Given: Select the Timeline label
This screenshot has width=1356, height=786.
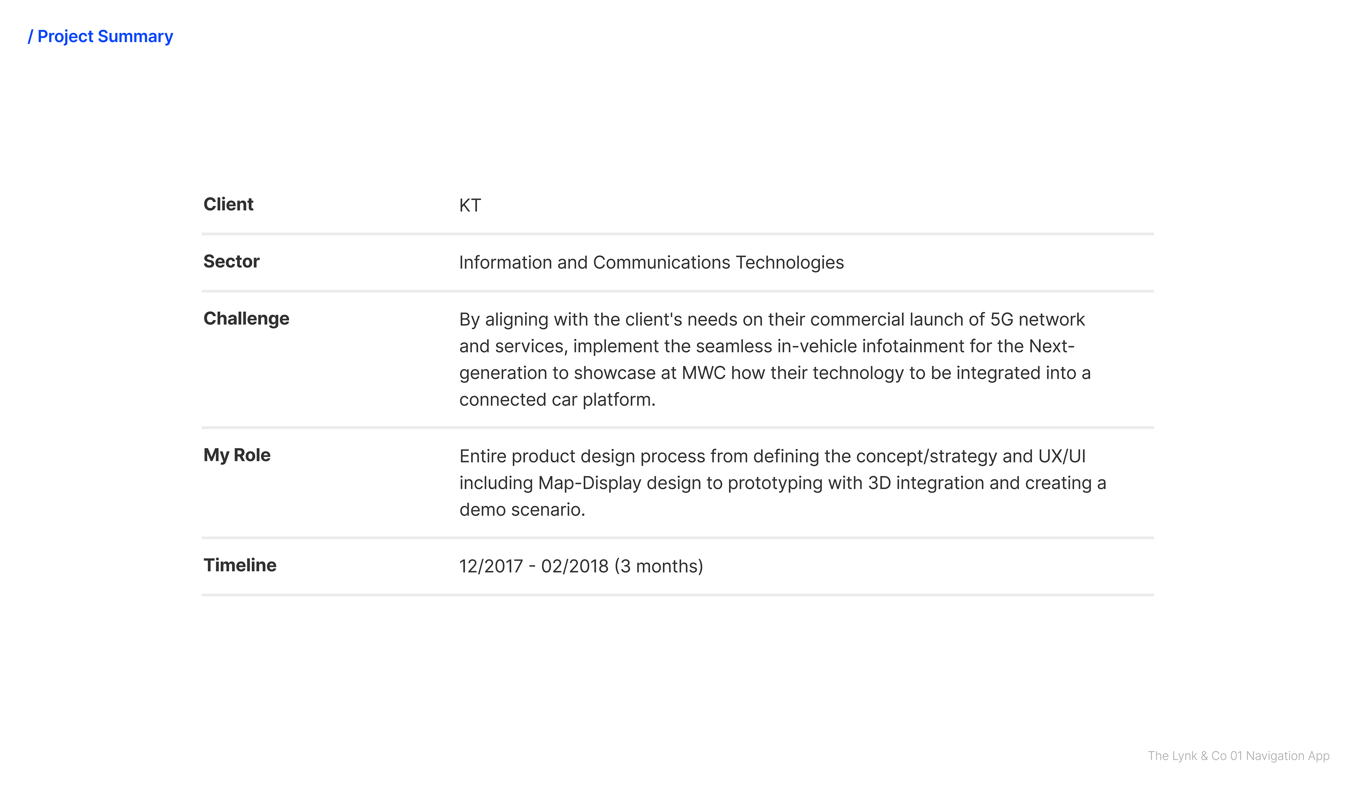Looking at the screenshot, I should 240,565.
